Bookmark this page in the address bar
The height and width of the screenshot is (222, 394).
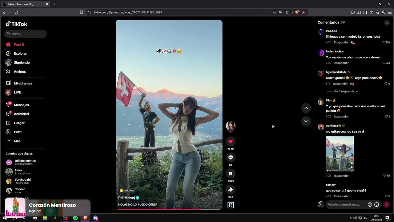pyautogui.click(x=81, y=12)
